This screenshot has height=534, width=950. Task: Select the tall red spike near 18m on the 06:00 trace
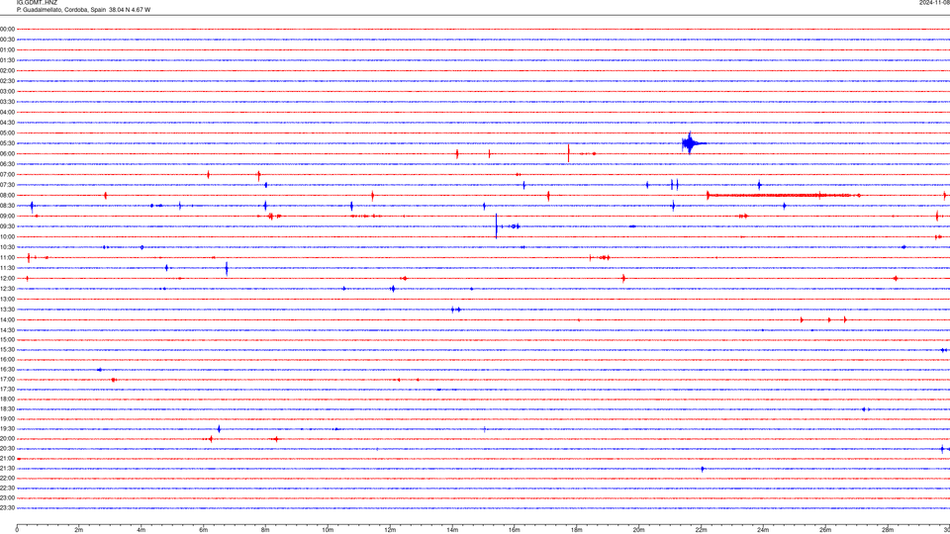[568, 154]
